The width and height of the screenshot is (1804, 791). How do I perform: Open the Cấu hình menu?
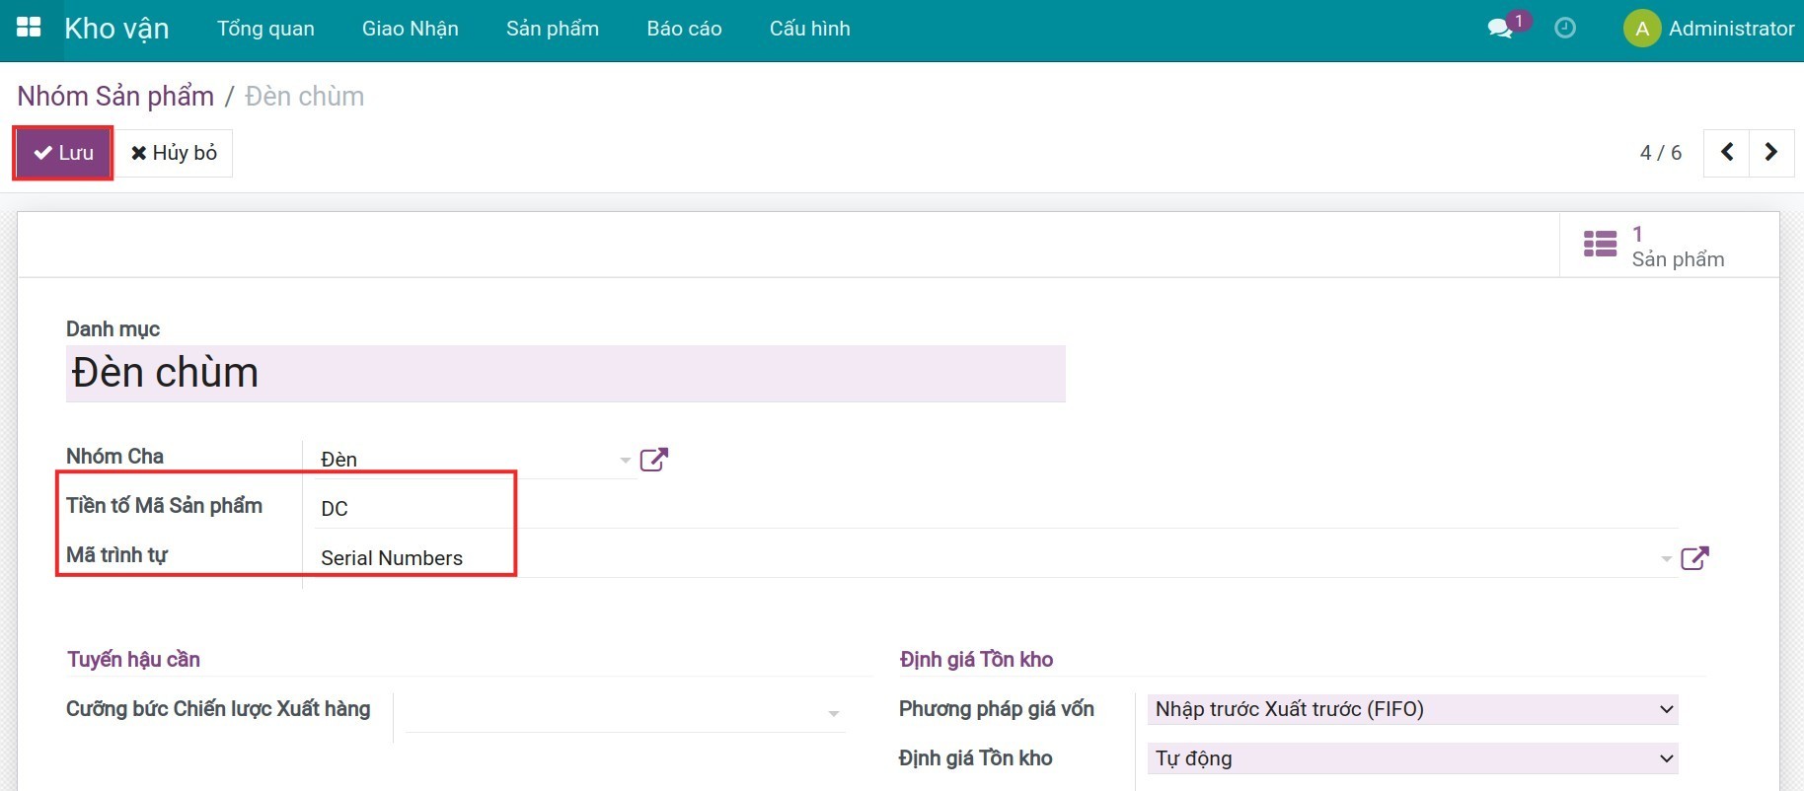click(809, 29)
